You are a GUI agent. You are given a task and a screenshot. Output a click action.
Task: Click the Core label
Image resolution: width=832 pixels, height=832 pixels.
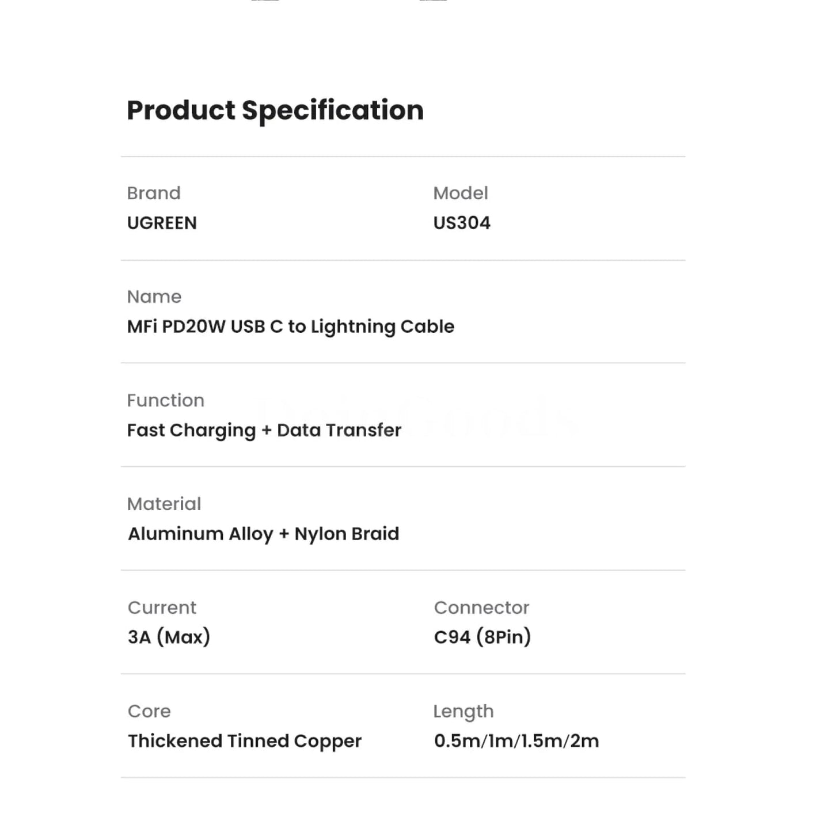(149, 711)
